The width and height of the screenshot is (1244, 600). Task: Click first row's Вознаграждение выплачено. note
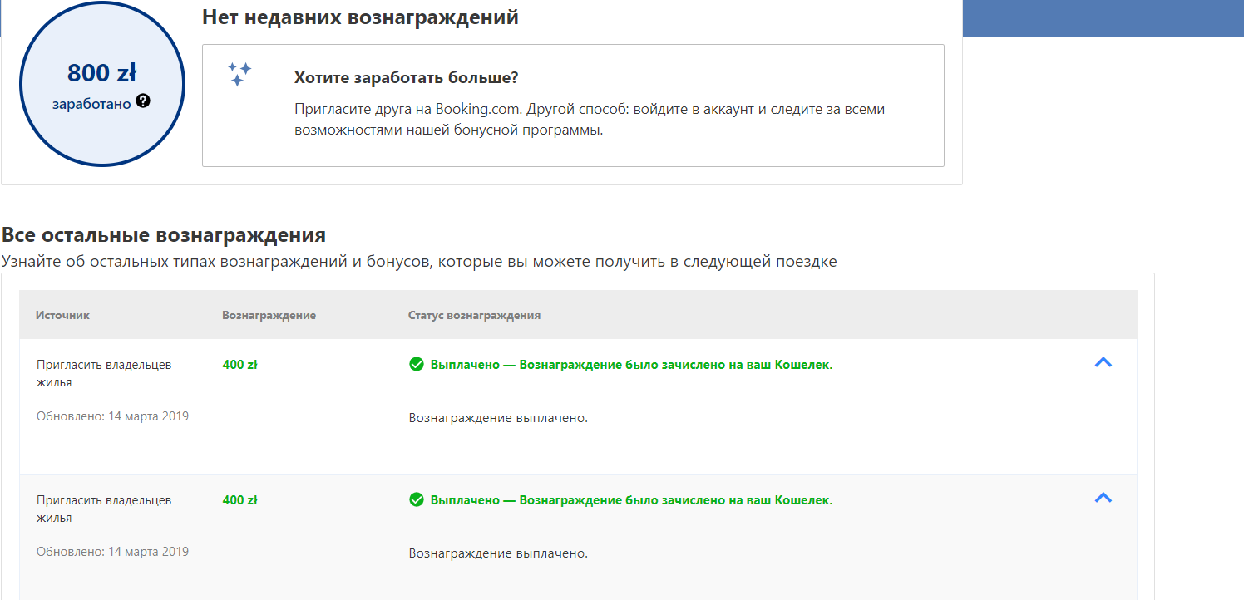498,417
